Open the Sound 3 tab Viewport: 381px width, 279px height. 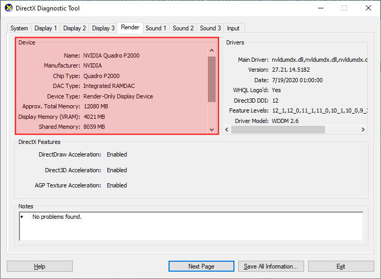(x=210, y=28)
